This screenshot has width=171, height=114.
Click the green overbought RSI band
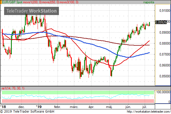coord(78,93)
